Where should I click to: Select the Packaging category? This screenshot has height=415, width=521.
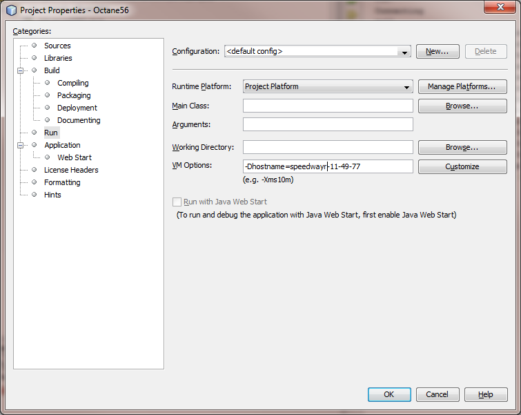click(x=74, y=95)
